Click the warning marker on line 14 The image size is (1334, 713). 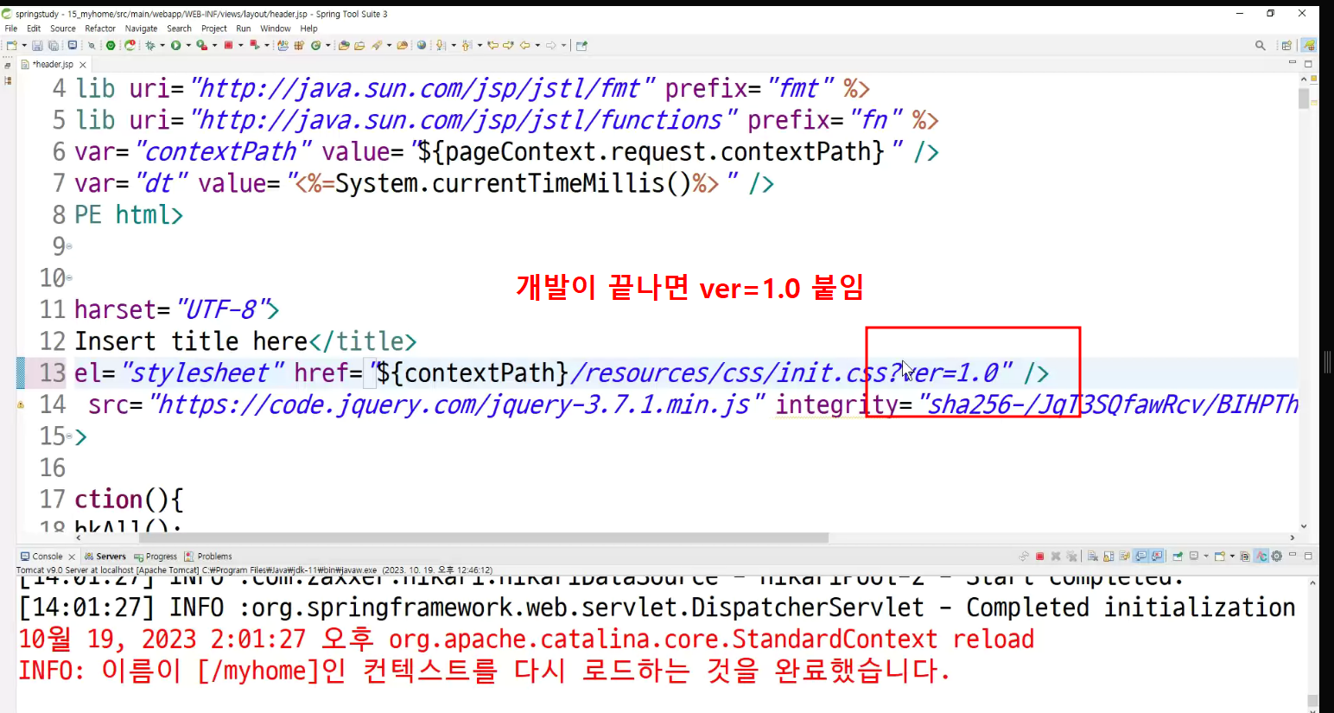(x=21, y=404)
